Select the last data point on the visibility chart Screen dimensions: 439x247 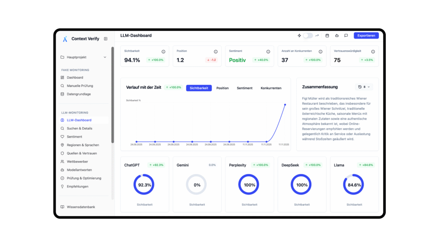pyautogui.click(x=285, y=104)
